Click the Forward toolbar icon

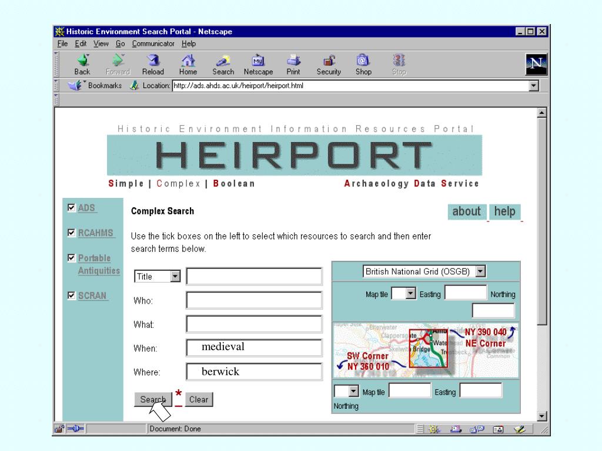coord(118,65)
